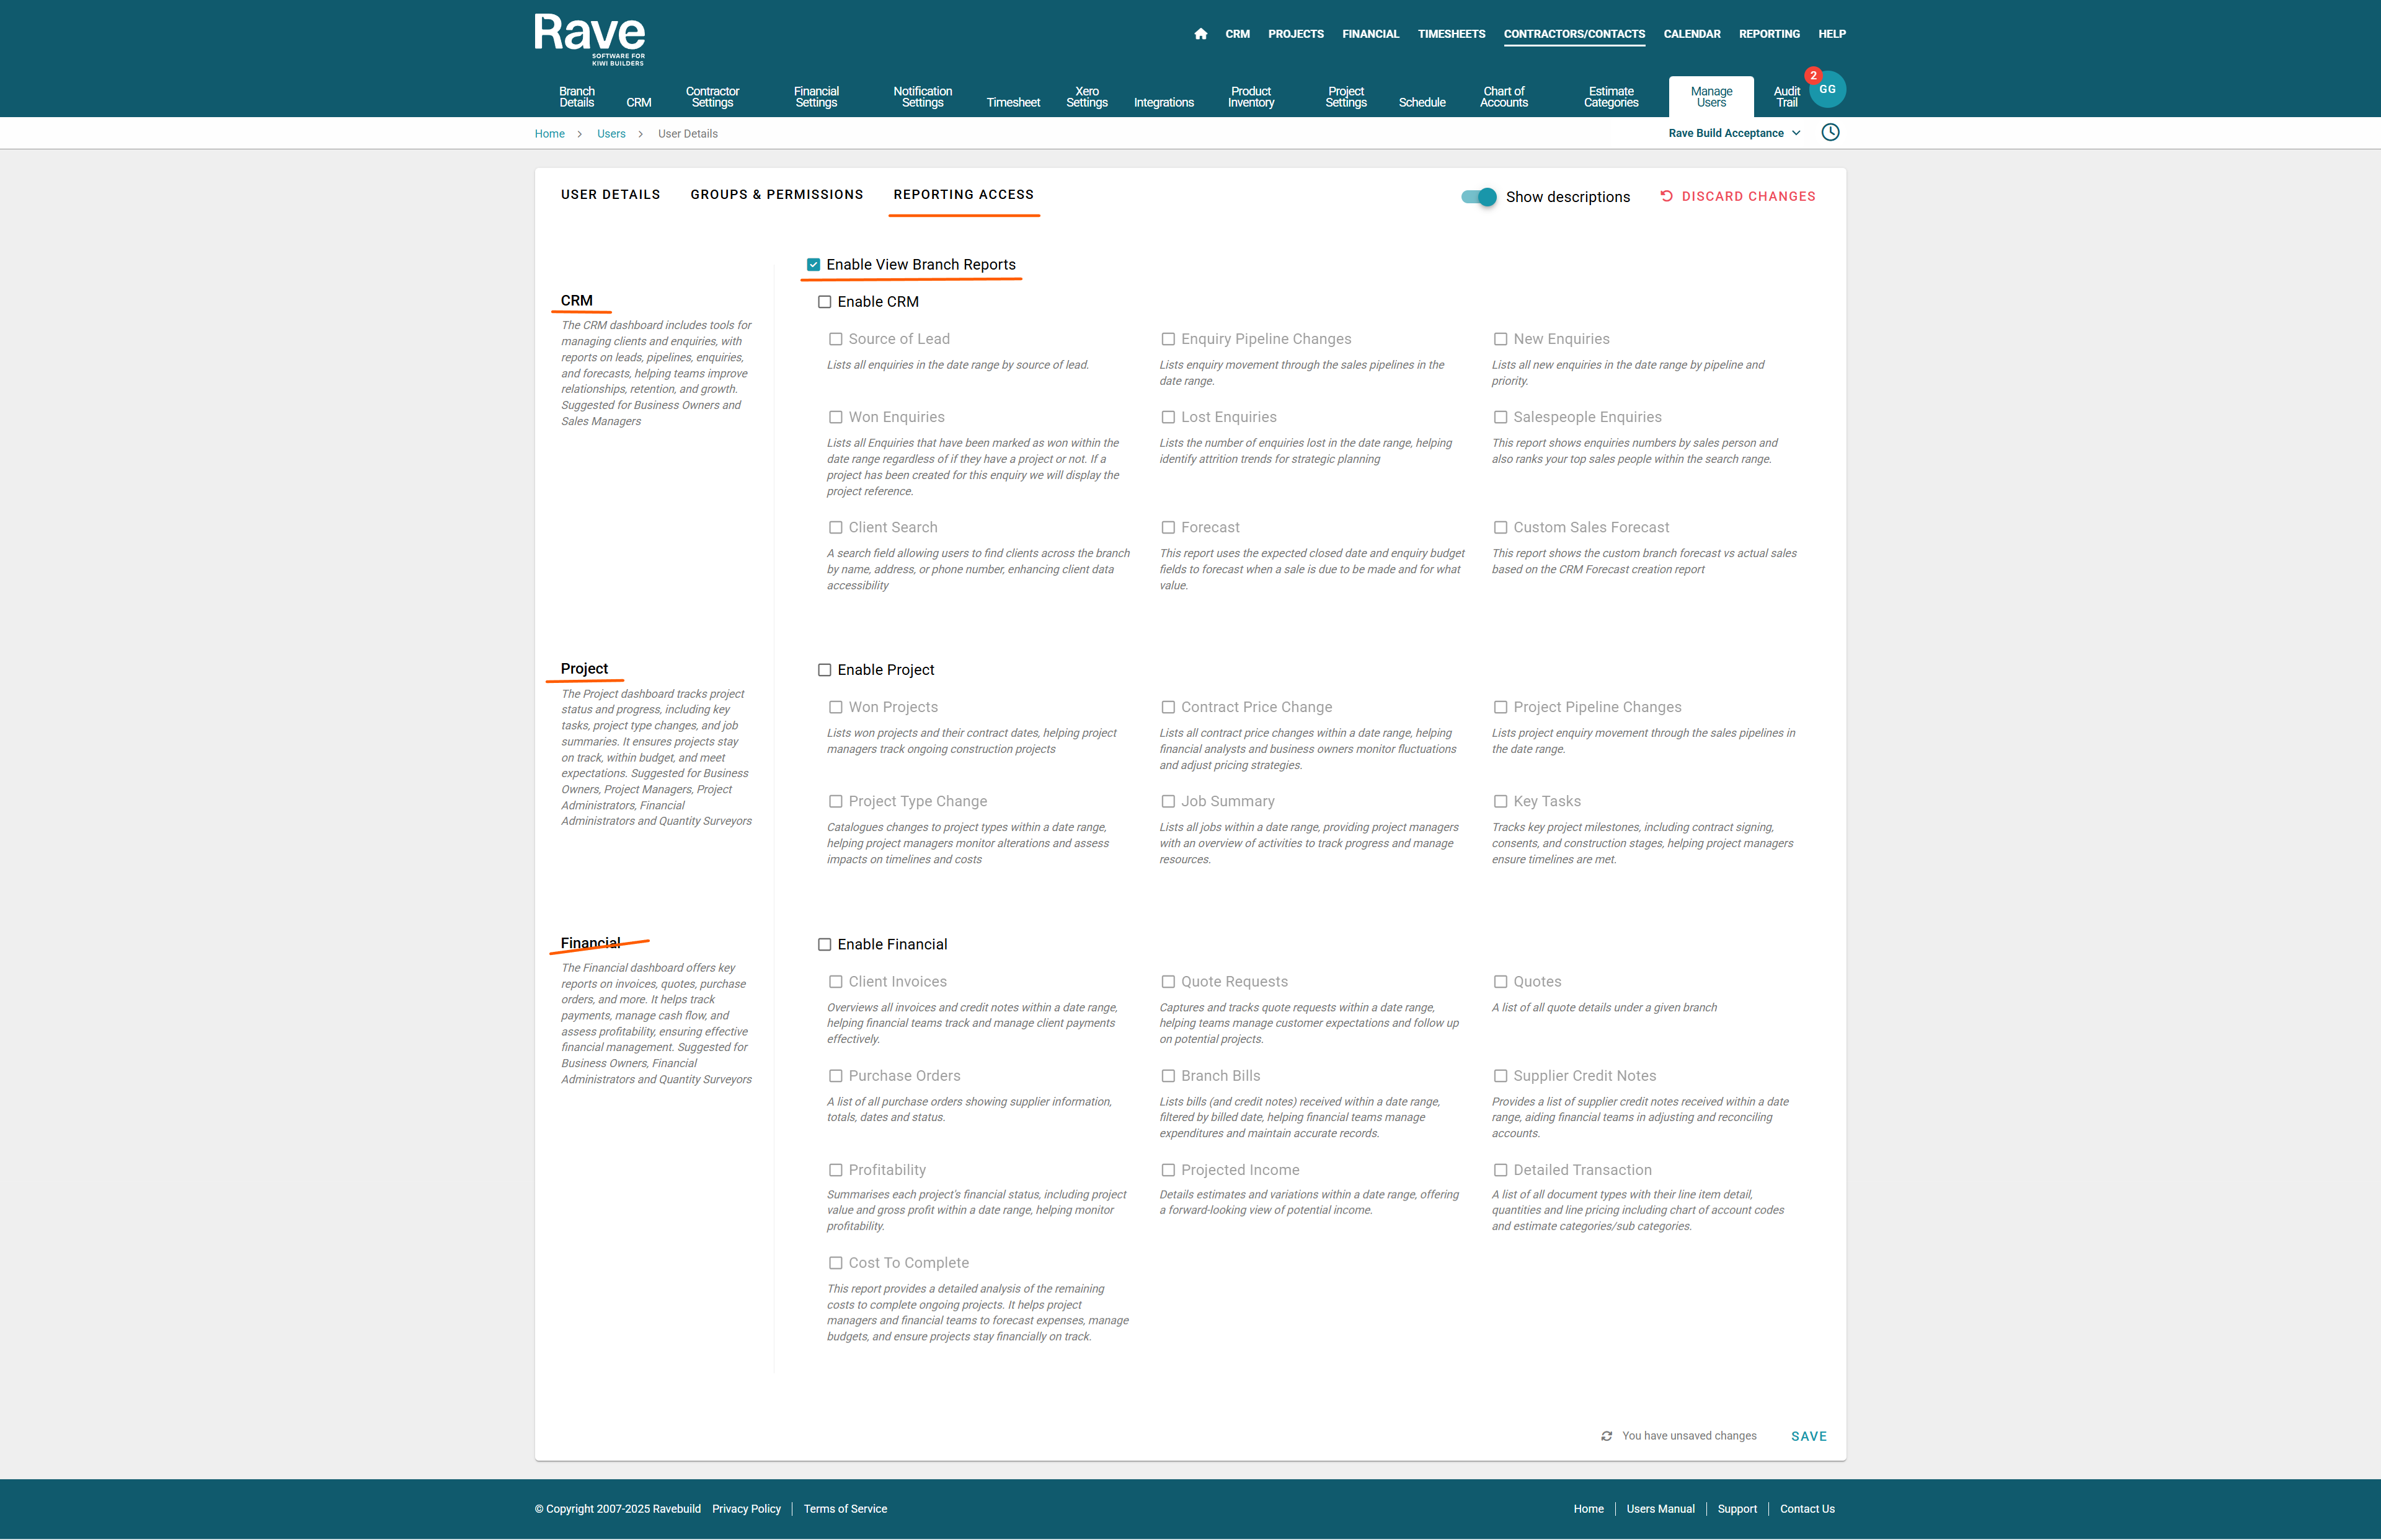The height and width of the screenshot is (1540, 2381).
Task: Open the Reporting top menu
Action: tap(1769, 34)
